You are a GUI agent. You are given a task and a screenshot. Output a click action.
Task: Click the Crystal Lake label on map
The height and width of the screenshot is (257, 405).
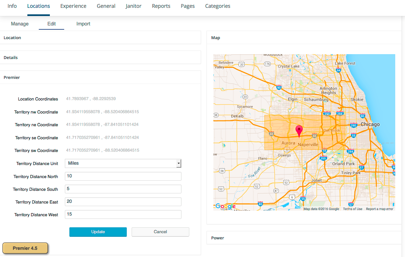pyautogui.click(x=289, y=67)
